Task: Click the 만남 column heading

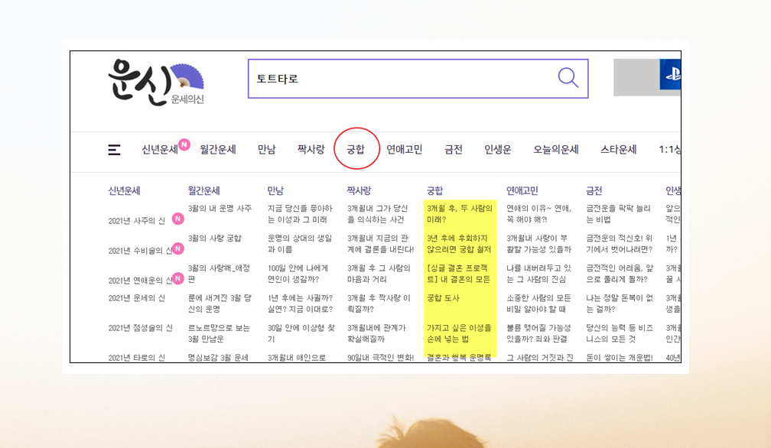Action: 275,190
